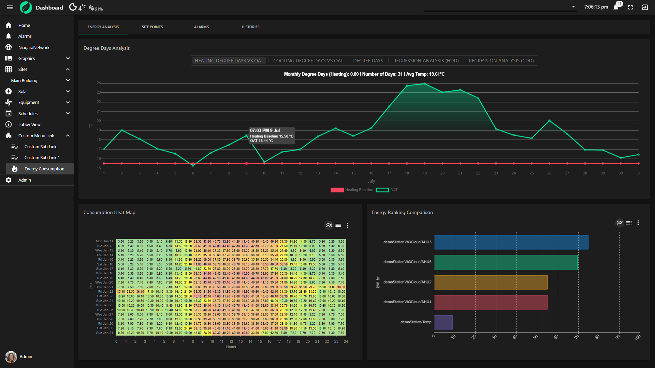The width and height of the screenshot is (655, 368).
Task: Open Energy Ranking three-dot options menu
Action: tap(638, 223)
